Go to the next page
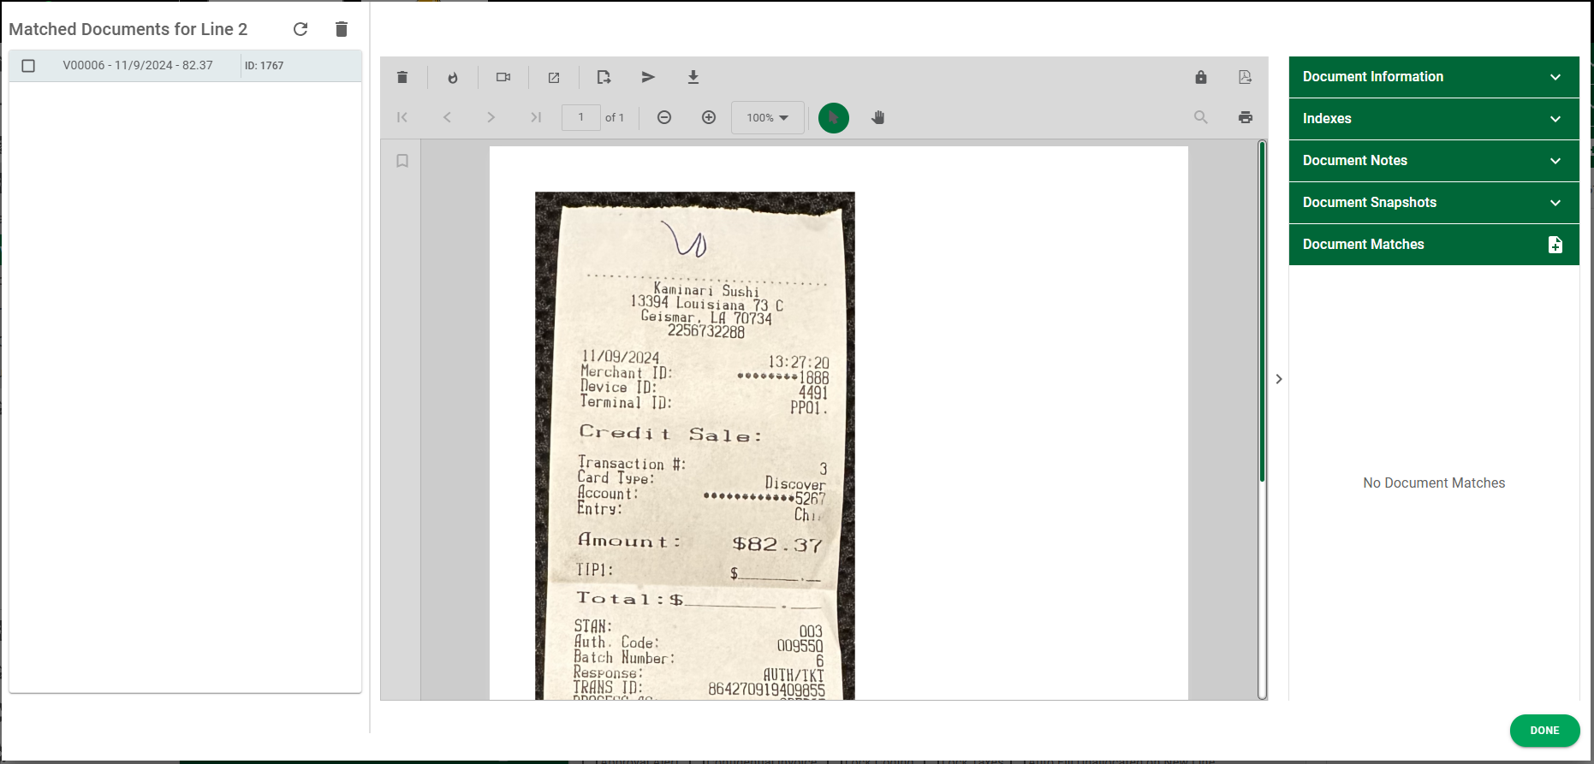Viewport: 1594px width, 764px height. coord(491,117)
